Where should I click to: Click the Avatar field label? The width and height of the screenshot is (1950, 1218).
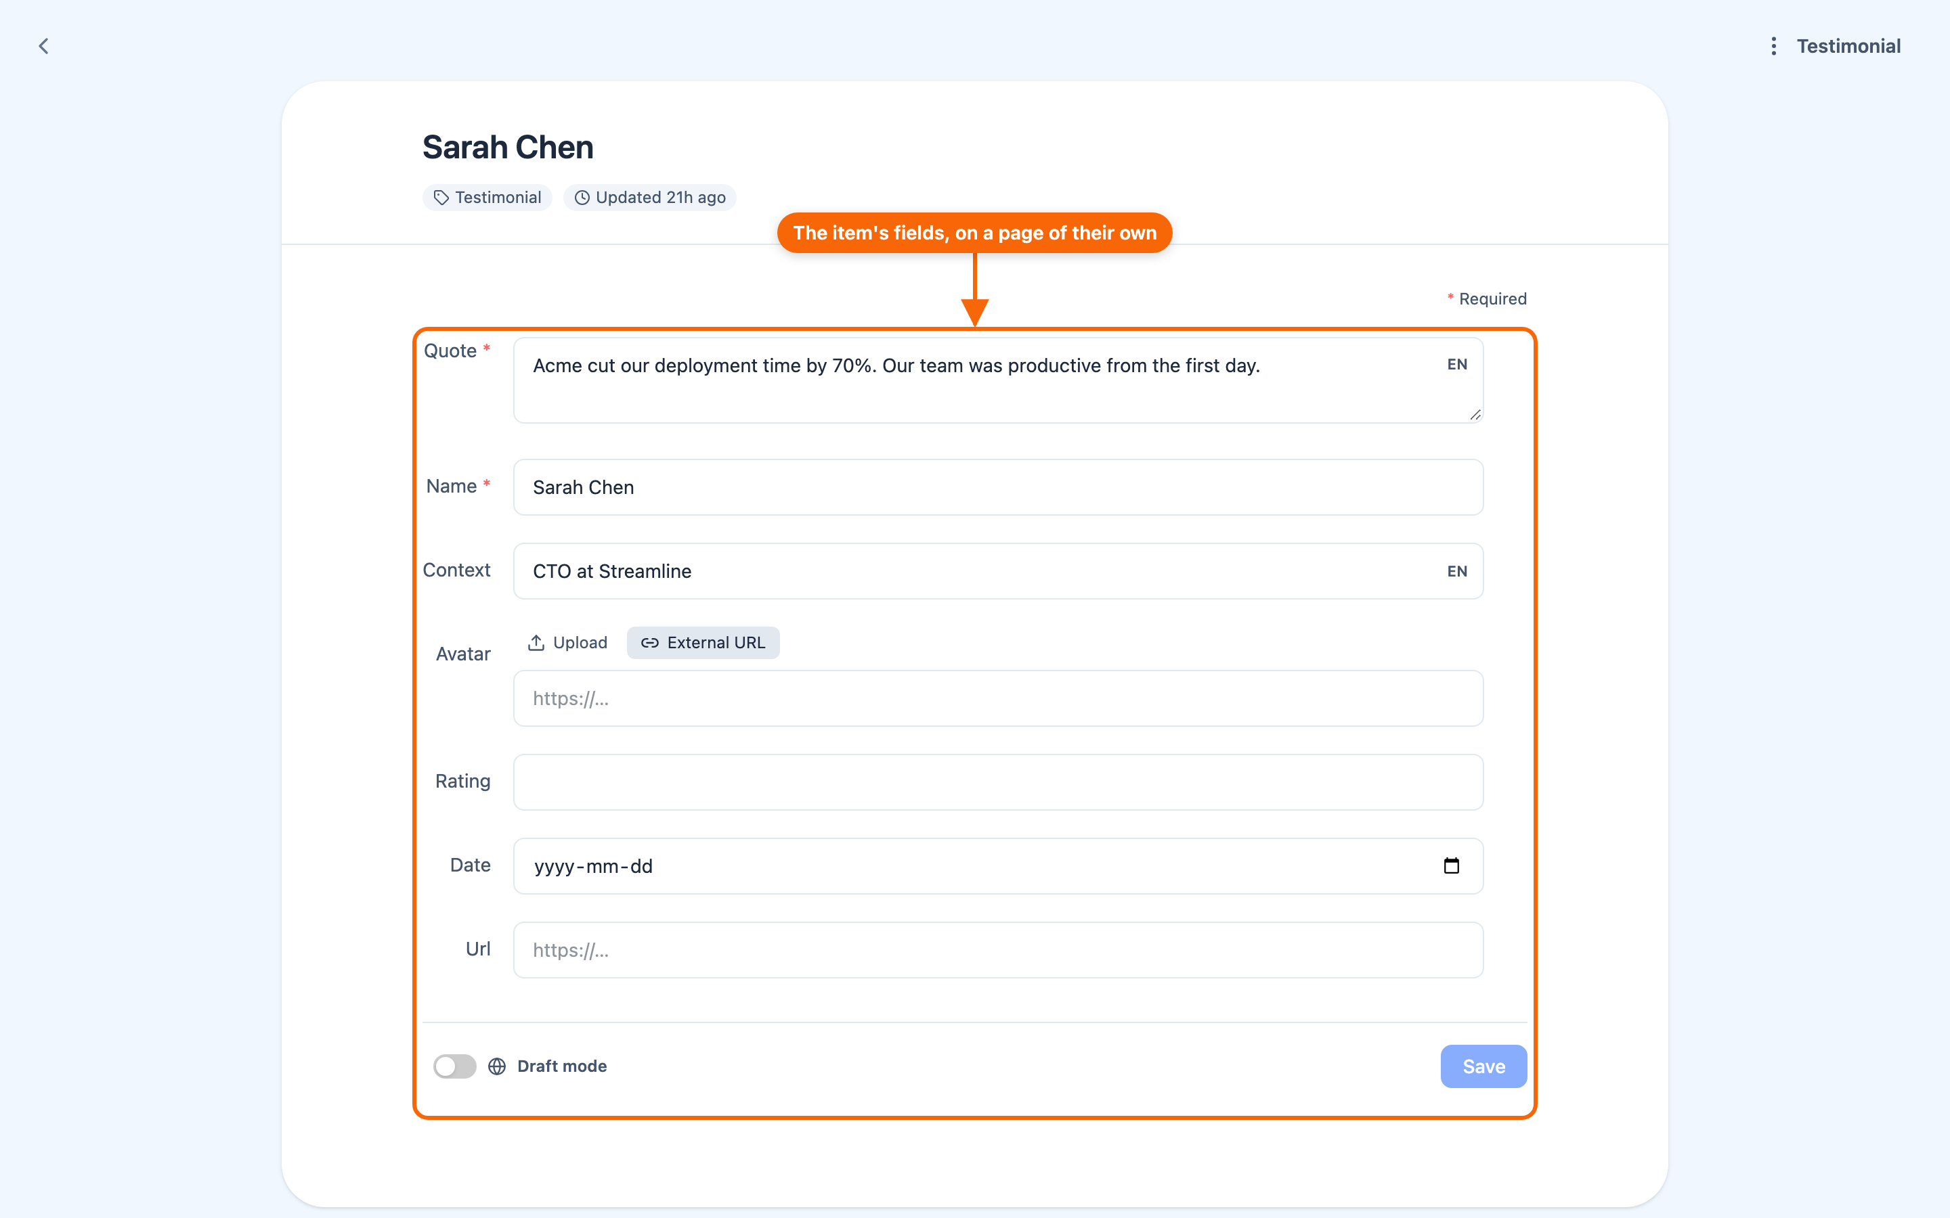pyautogui.click(x=462, y=654)
